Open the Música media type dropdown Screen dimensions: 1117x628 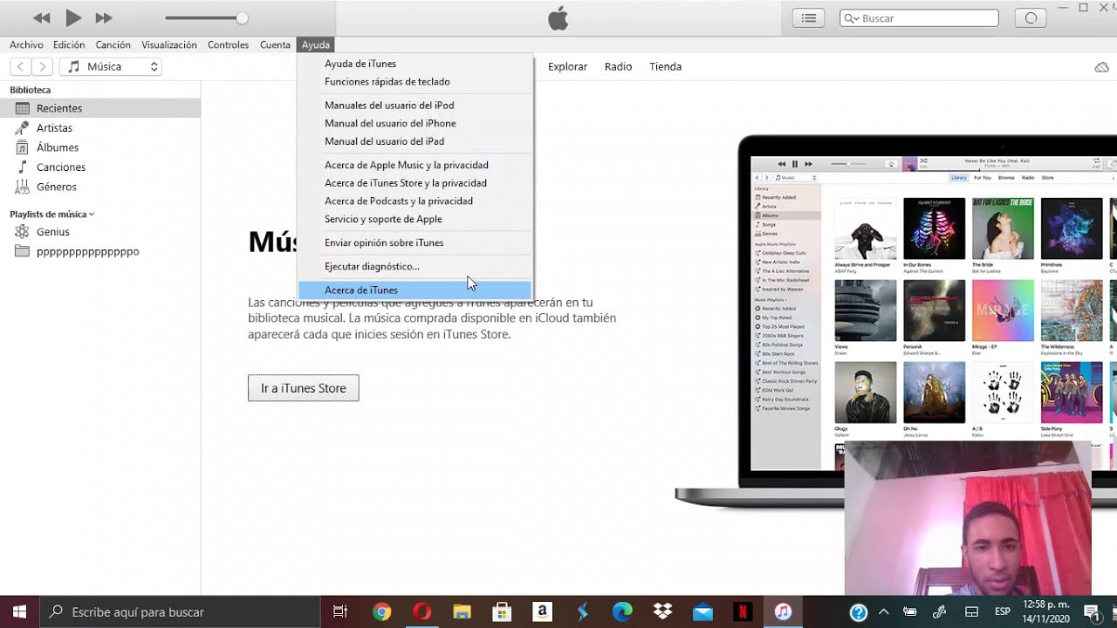click(111, 66)
